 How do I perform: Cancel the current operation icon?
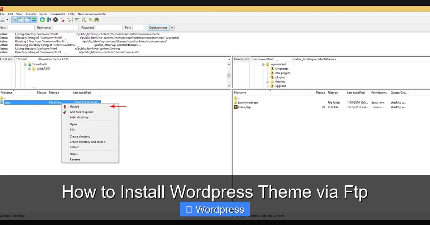pyautogui.click(x=56, y=20)
